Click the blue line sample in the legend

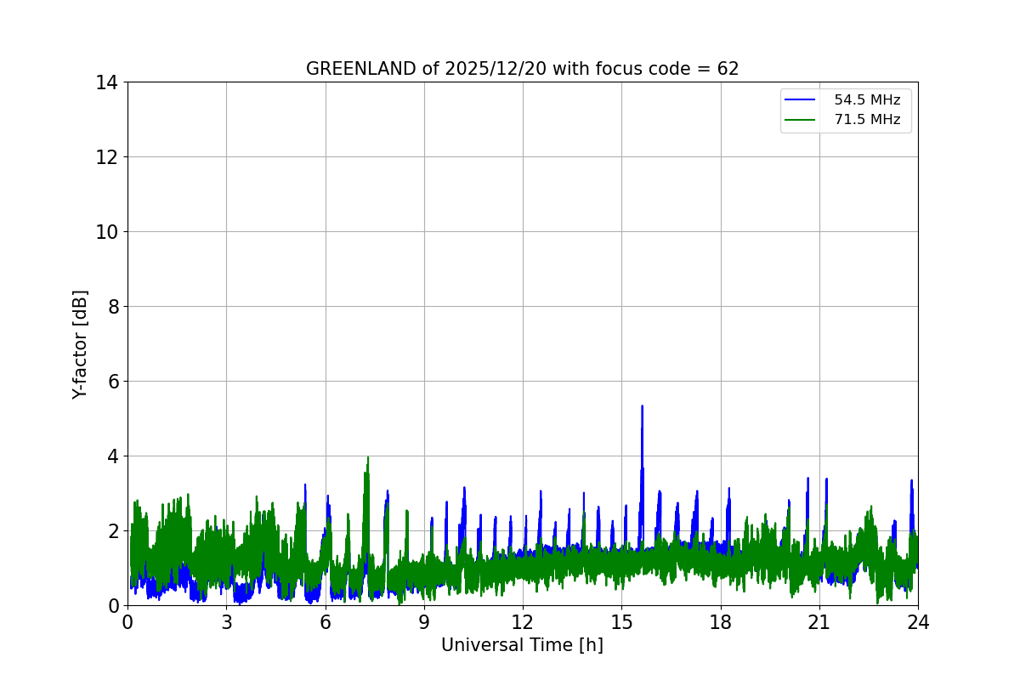pyautogui.click(x=800, y=100)
